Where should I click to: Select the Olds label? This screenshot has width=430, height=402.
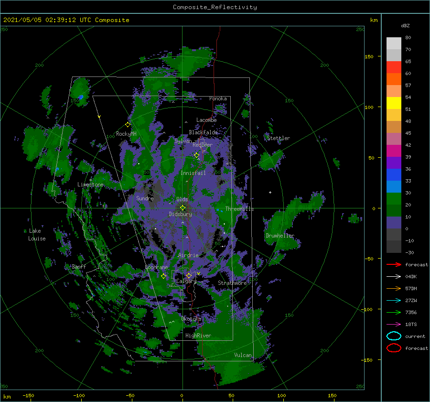click(x=182, y=199)
